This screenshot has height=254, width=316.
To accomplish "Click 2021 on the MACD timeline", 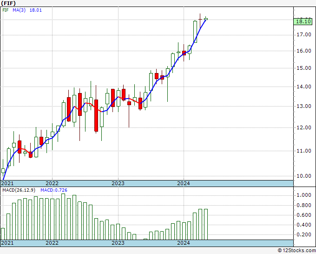I will click(x=7, y=243).
